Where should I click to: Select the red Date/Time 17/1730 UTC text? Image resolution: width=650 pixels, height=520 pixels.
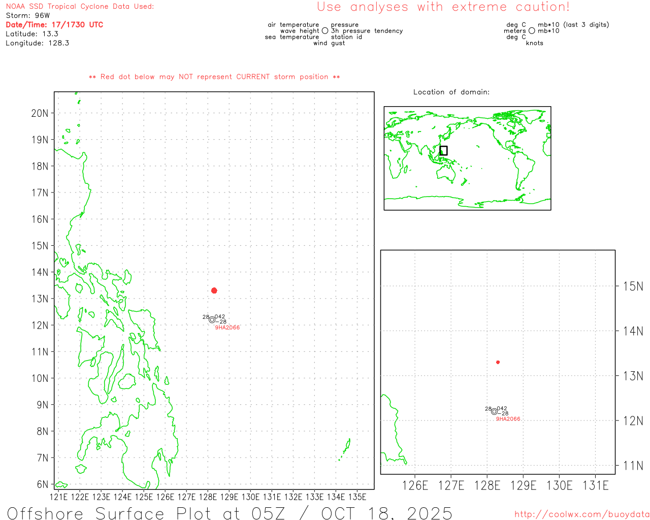(54, 24)
